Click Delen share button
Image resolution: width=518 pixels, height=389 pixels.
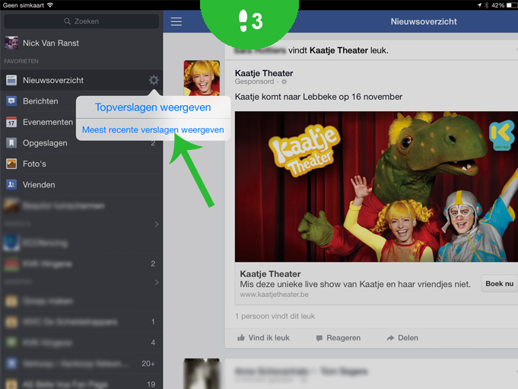pyautogui.click(x=402, y=338)
